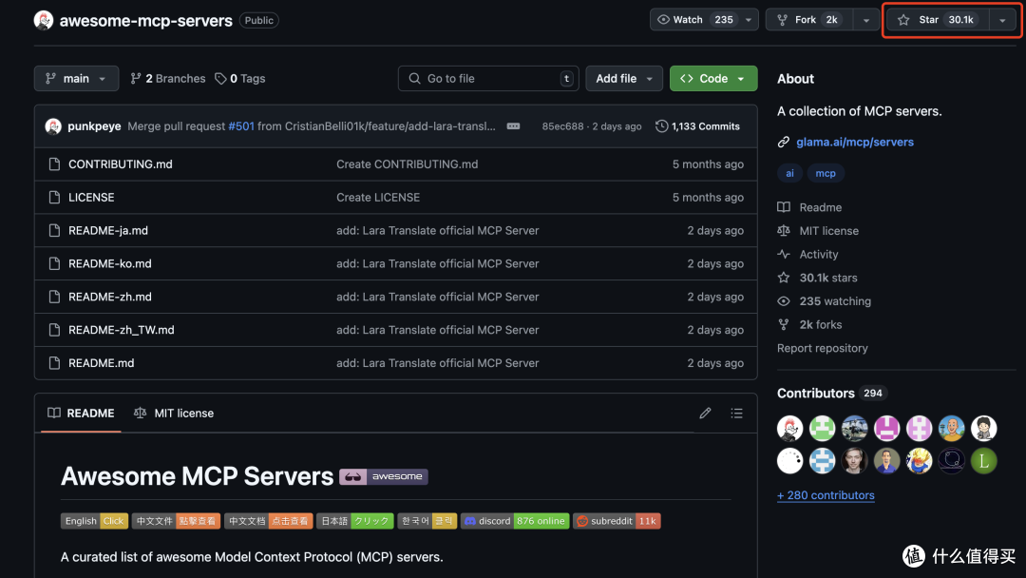Open the README.md file
This screenshot has width=1026, height=578.
102,362
